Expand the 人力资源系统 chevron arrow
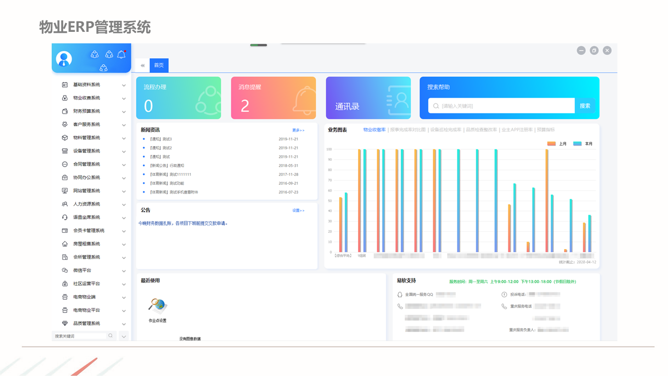 coord(124,205)
